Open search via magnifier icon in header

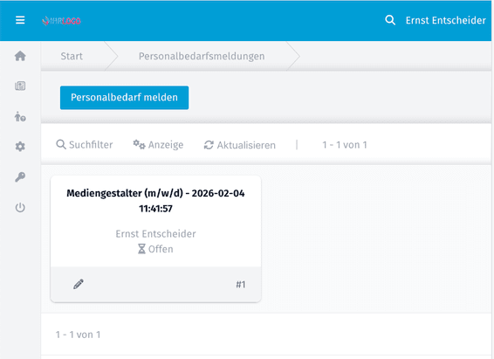point(390,20)
